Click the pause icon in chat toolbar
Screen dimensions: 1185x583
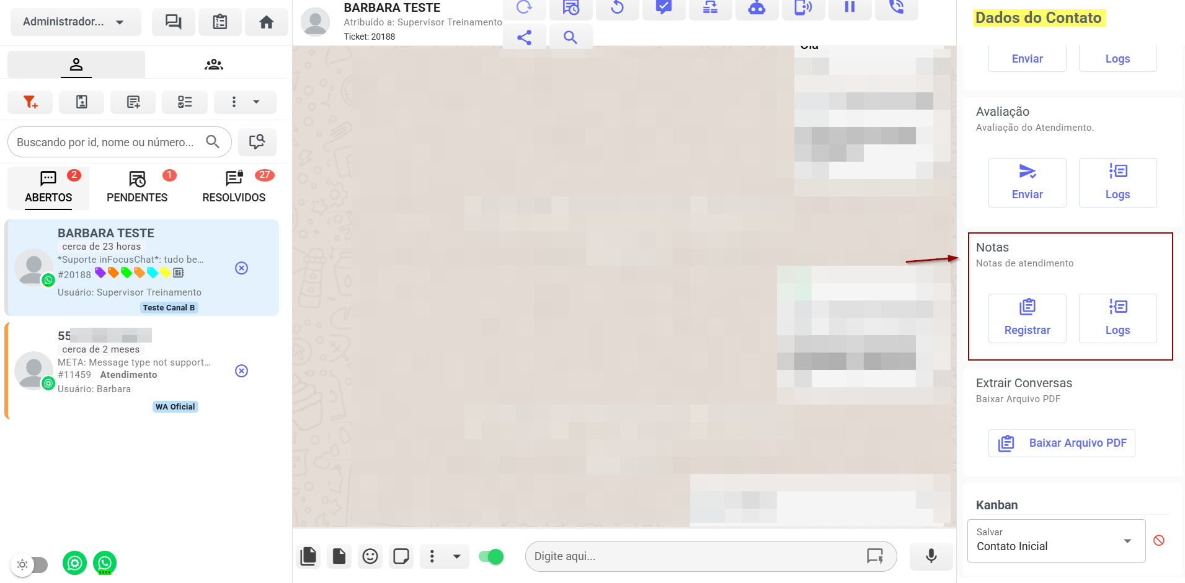(x=850, y=7)
